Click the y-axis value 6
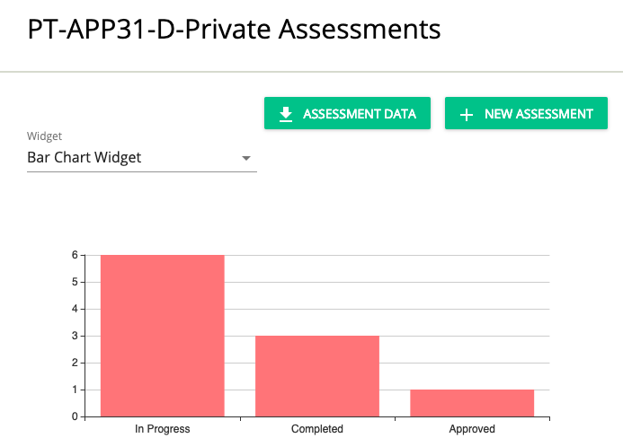Image resolution: width=623 pixels, height=438 pixels. (75, 255)
